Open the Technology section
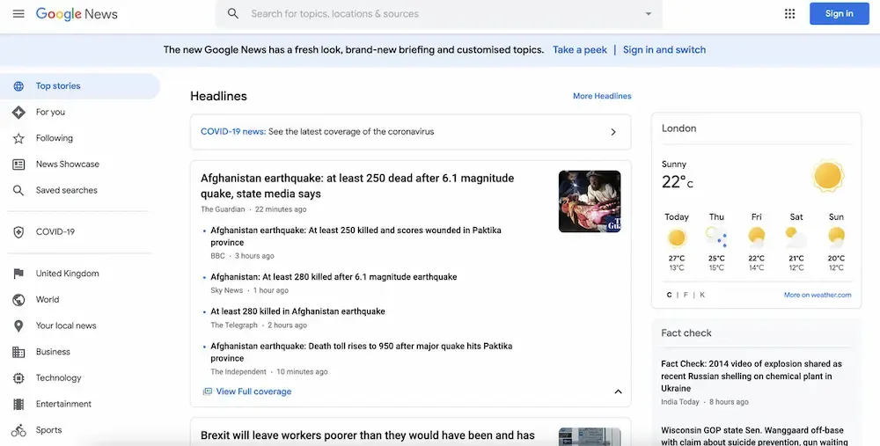Image resolution: width=880 pixels, height=446 pixels. 58,378
